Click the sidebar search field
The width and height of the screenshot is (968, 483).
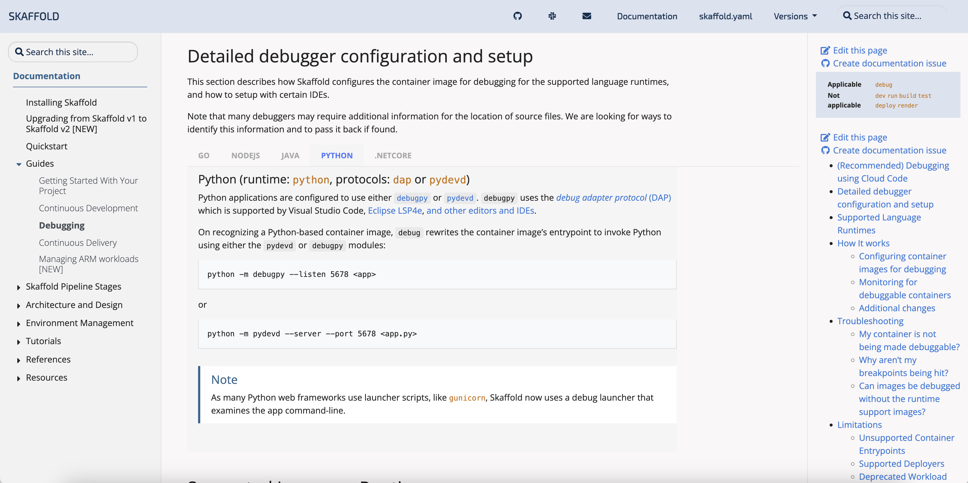click(73, 52)
